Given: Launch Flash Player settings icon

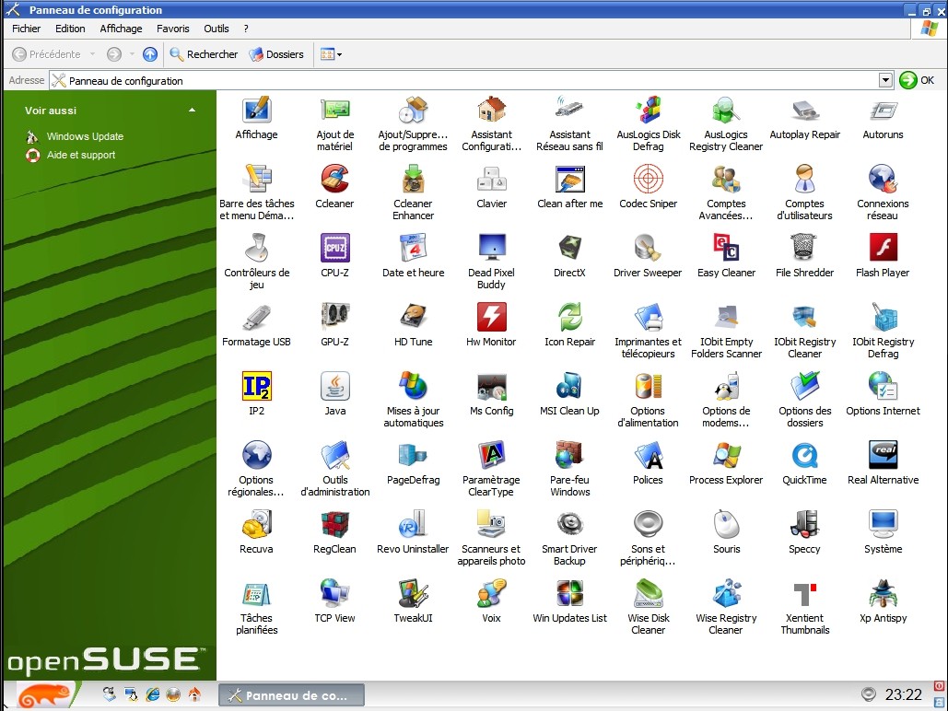Looking at the screenshot, I should pos(883,248).
